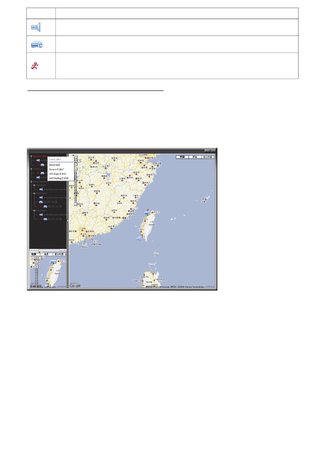Minimize the E-MAP window

click(x=206, y=151)
